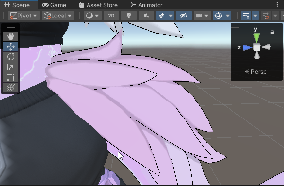The height and width of the screenshot is (186, 284).
Task: Open the Game tab
Action: point(54,5)
